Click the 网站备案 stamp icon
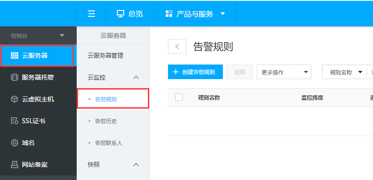The height and width of the screenshot is (180, 373). (15, 165)
